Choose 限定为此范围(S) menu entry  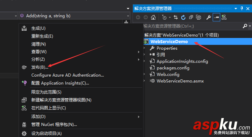81,92
